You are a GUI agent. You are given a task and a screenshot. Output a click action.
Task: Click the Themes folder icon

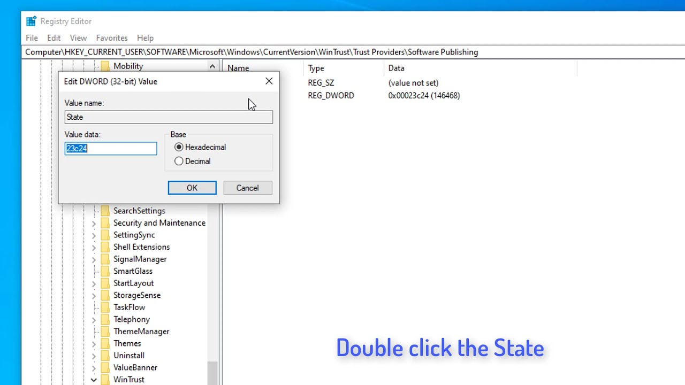105,343
